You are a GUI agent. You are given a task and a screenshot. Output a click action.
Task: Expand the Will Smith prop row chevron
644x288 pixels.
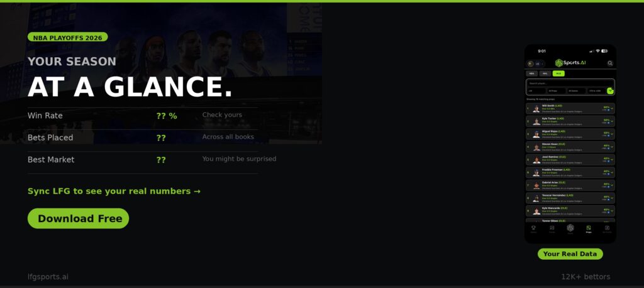(x=612, y=108)
